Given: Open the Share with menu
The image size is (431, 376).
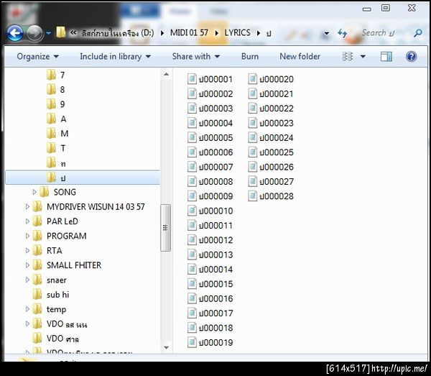Looking at the screenshot, I should pyautogui.click(x=196, y=57).
